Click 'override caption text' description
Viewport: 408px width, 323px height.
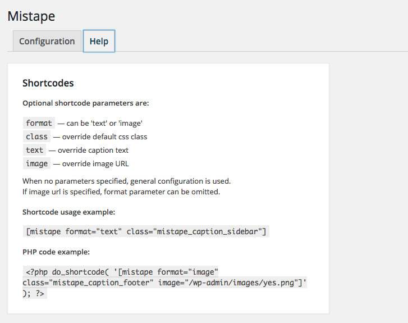(x=93, y=151)
